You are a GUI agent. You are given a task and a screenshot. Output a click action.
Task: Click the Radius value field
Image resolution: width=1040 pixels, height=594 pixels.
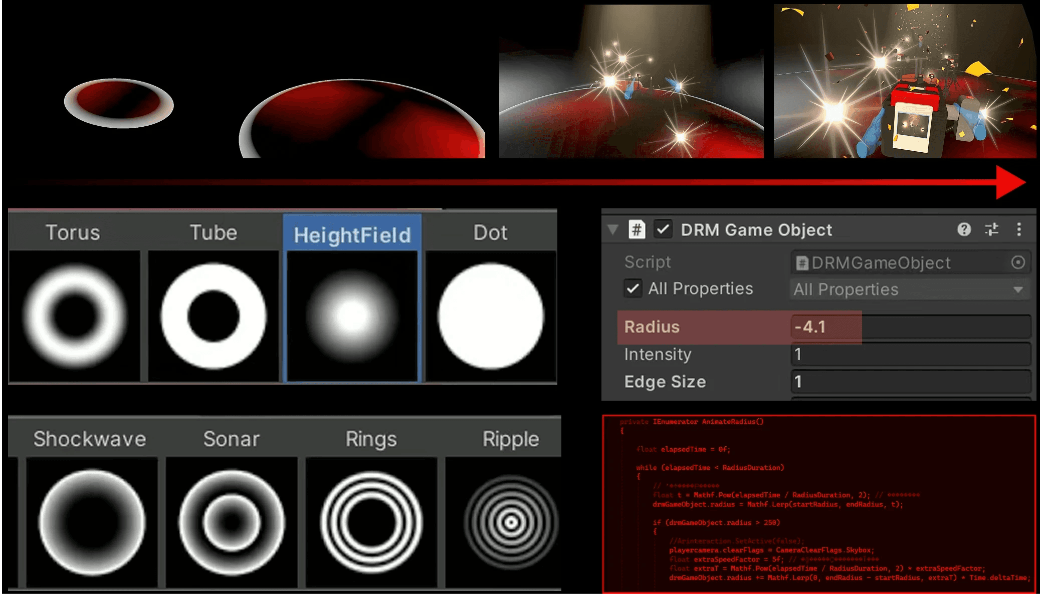(x=910, y=327)
